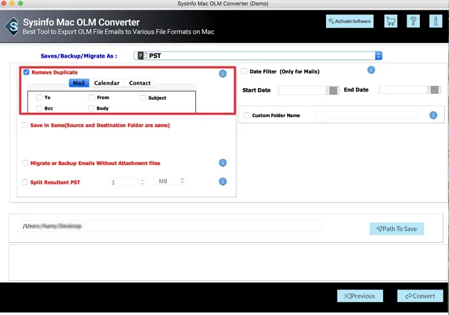This screenshot has height=315, width=449.
Task: Check the Body field checkbox
Action: pos(91,108)
